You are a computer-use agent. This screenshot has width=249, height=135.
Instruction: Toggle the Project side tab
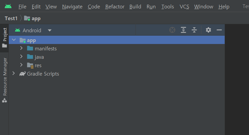pos(5,38)
